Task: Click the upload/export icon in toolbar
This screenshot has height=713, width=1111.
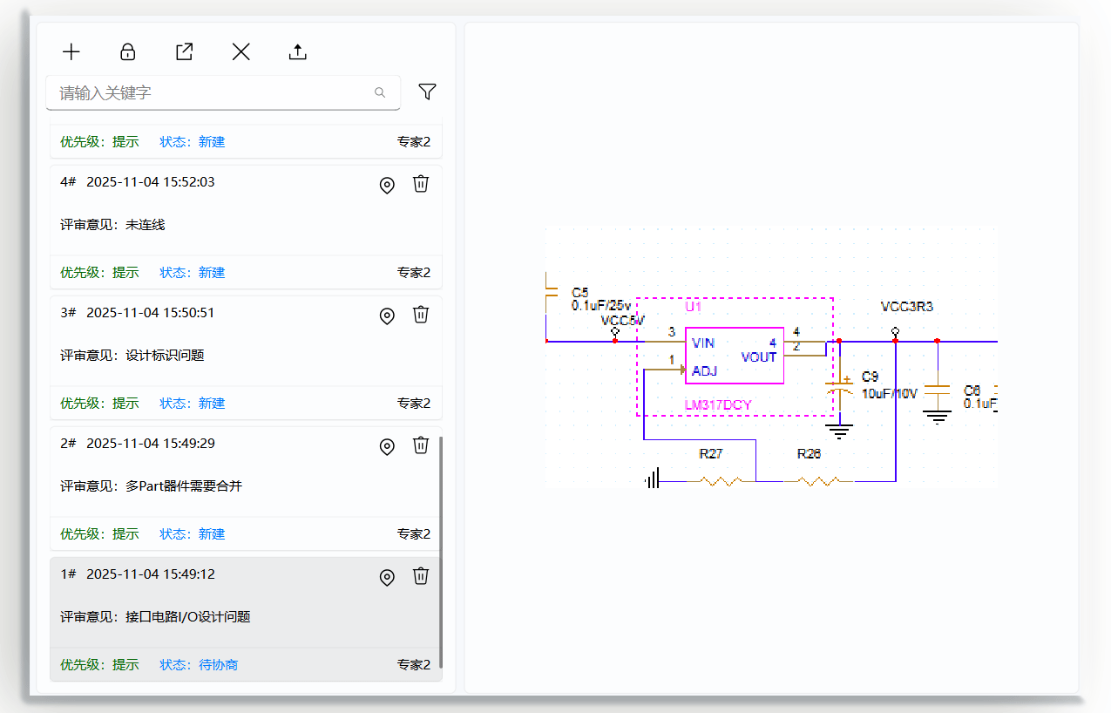Action: point(298,52)
